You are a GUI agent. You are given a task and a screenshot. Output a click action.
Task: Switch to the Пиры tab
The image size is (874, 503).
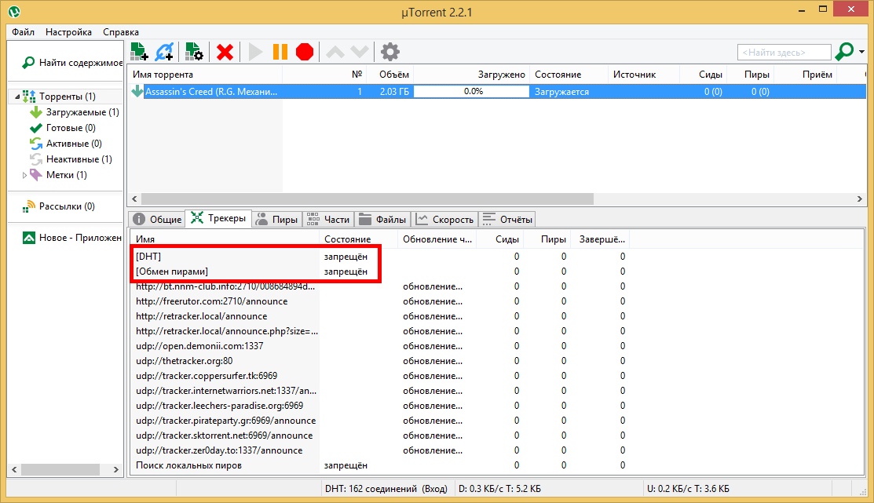[276, 219]
